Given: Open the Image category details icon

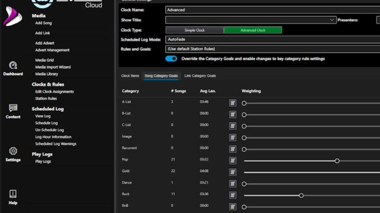Looking at the screenshot, I should click(x=233, y=138).
